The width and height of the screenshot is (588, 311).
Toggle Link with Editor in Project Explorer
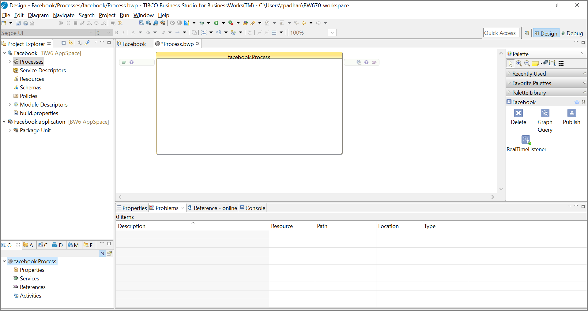coord(70,43)
